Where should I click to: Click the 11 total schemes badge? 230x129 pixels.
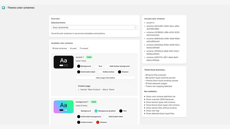(60, 48)
